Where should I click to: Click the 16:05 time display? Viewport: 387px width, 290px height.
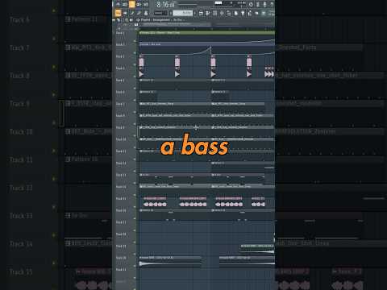169,4
